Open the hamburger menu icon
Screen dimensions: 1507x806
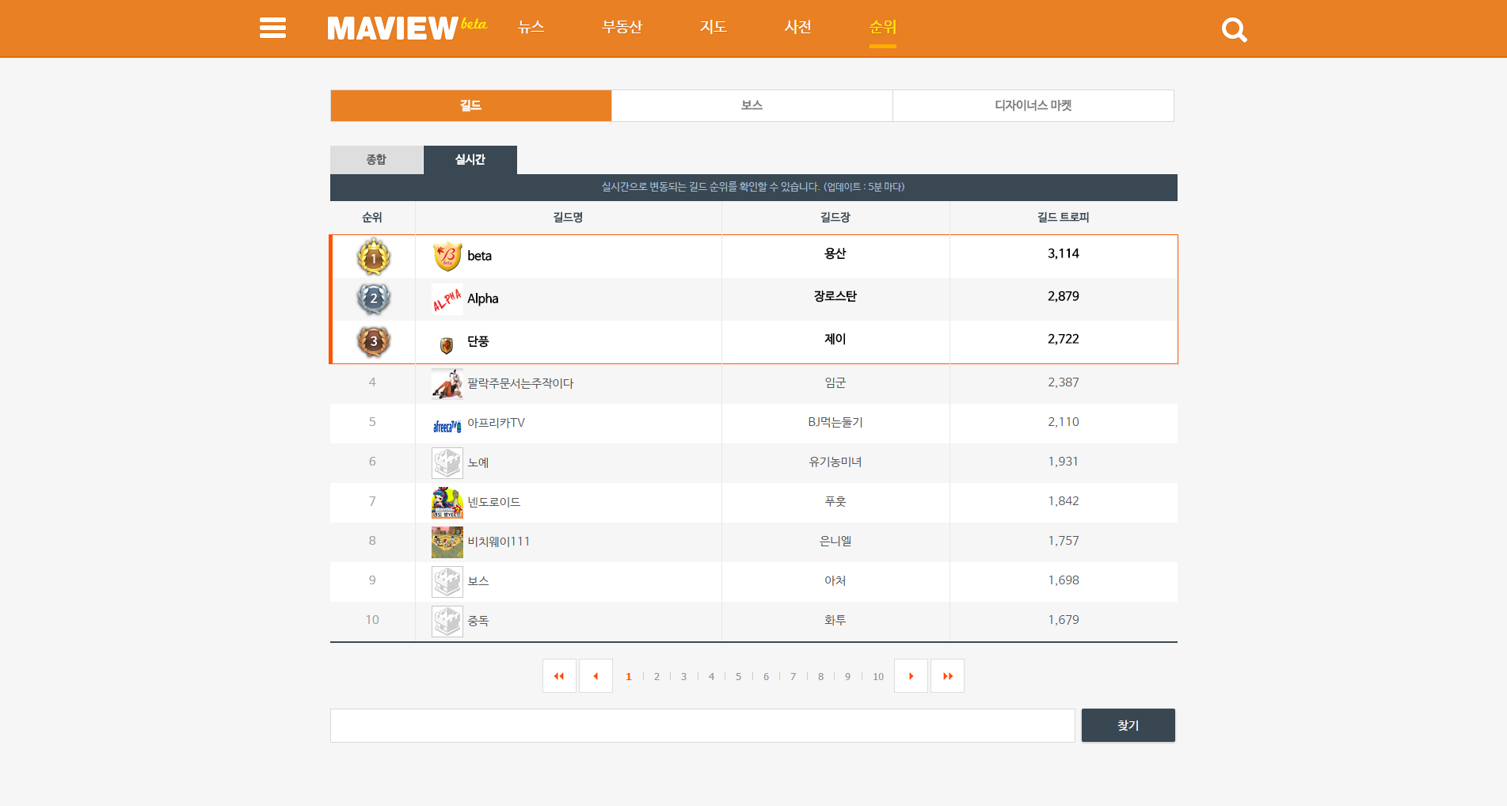click(272, 29)
